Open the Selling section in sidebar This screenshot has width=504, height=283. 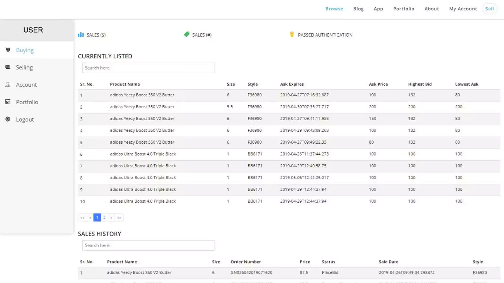(x=37, y=67)
